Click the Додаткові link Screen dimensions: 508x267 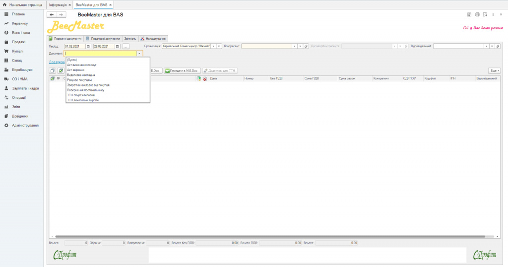click(57, 62)
